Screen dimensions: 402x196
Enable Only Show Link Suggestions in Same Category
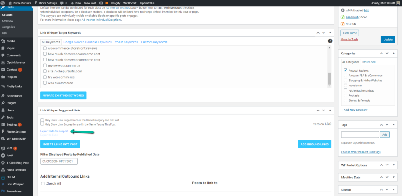pos(42,120)
